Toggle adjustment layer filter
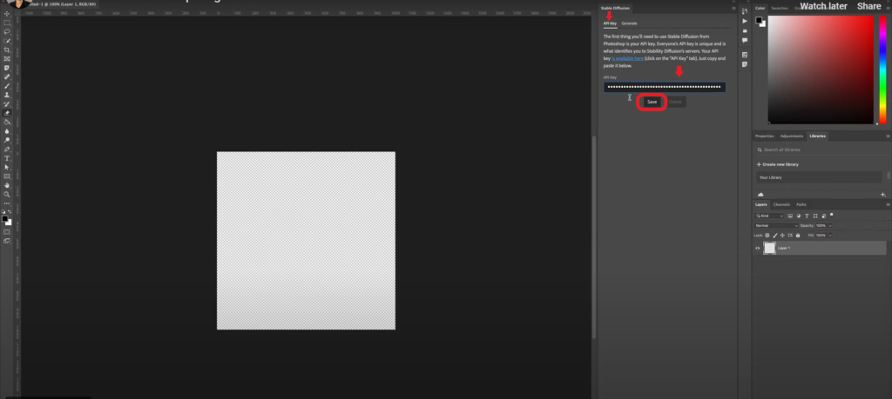 [x=799, y=216]
